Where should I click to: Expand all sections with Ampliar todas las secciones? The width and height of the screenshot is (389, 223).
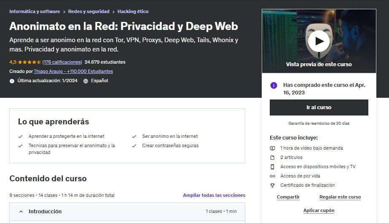214,195
